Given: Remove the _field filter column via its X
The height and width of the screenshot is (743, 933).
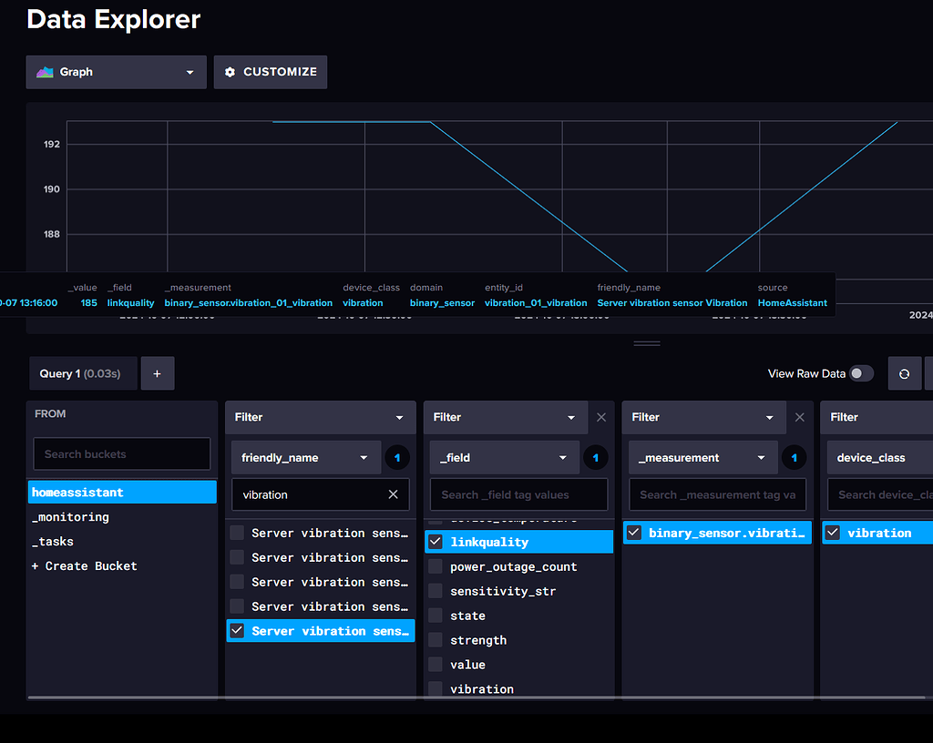Looking at the screenshot, I should point(600,417).
